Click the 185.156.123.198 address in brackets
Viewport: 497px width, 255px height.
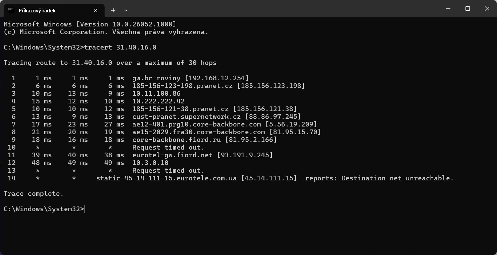pos(271,86)
